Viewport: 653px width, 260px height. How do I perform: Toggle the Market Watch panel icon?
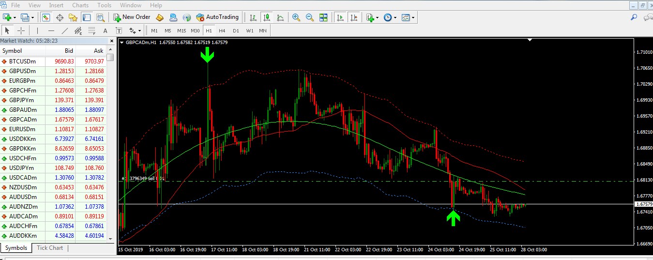[x=46, y=17]
